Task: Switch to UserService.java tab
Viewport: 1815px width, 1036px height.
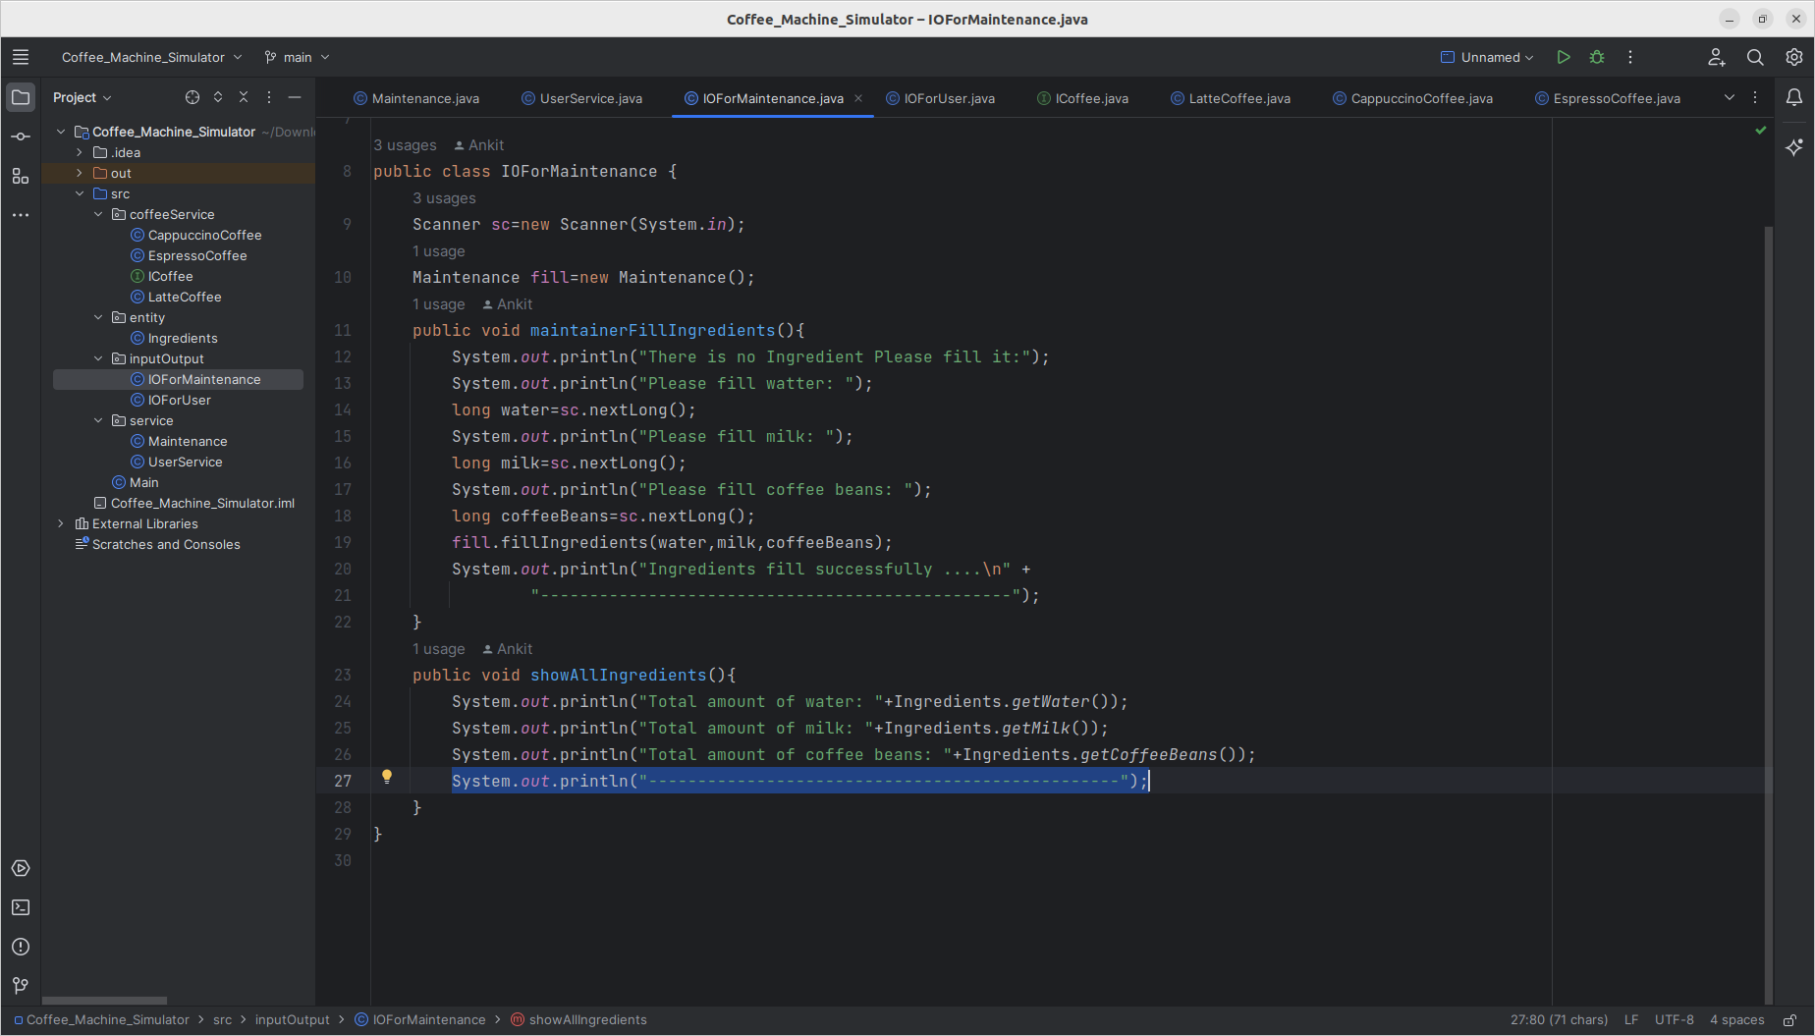Action: coord(581,98)
